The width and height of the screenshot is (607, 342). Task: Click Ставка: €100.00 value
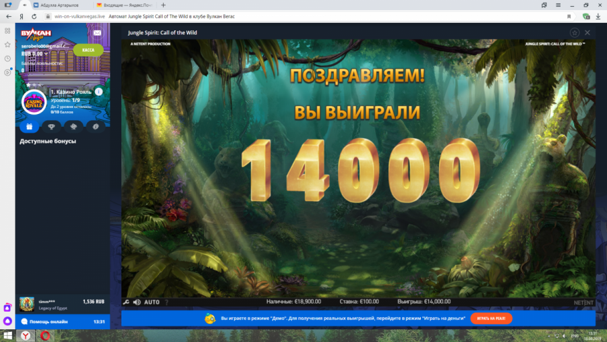point(359,302)
